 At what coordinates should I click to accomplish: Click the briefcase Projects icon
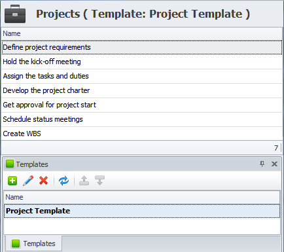point(15,14)
